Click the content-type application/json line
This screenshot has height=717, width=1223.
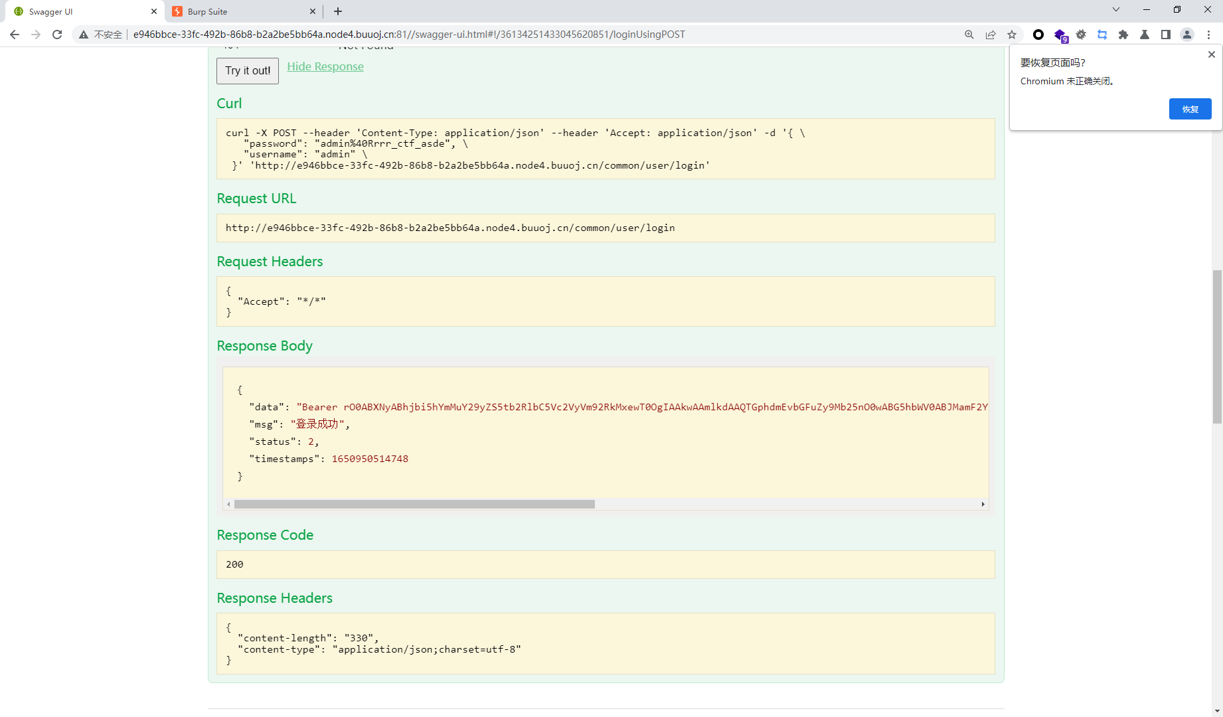379,649
